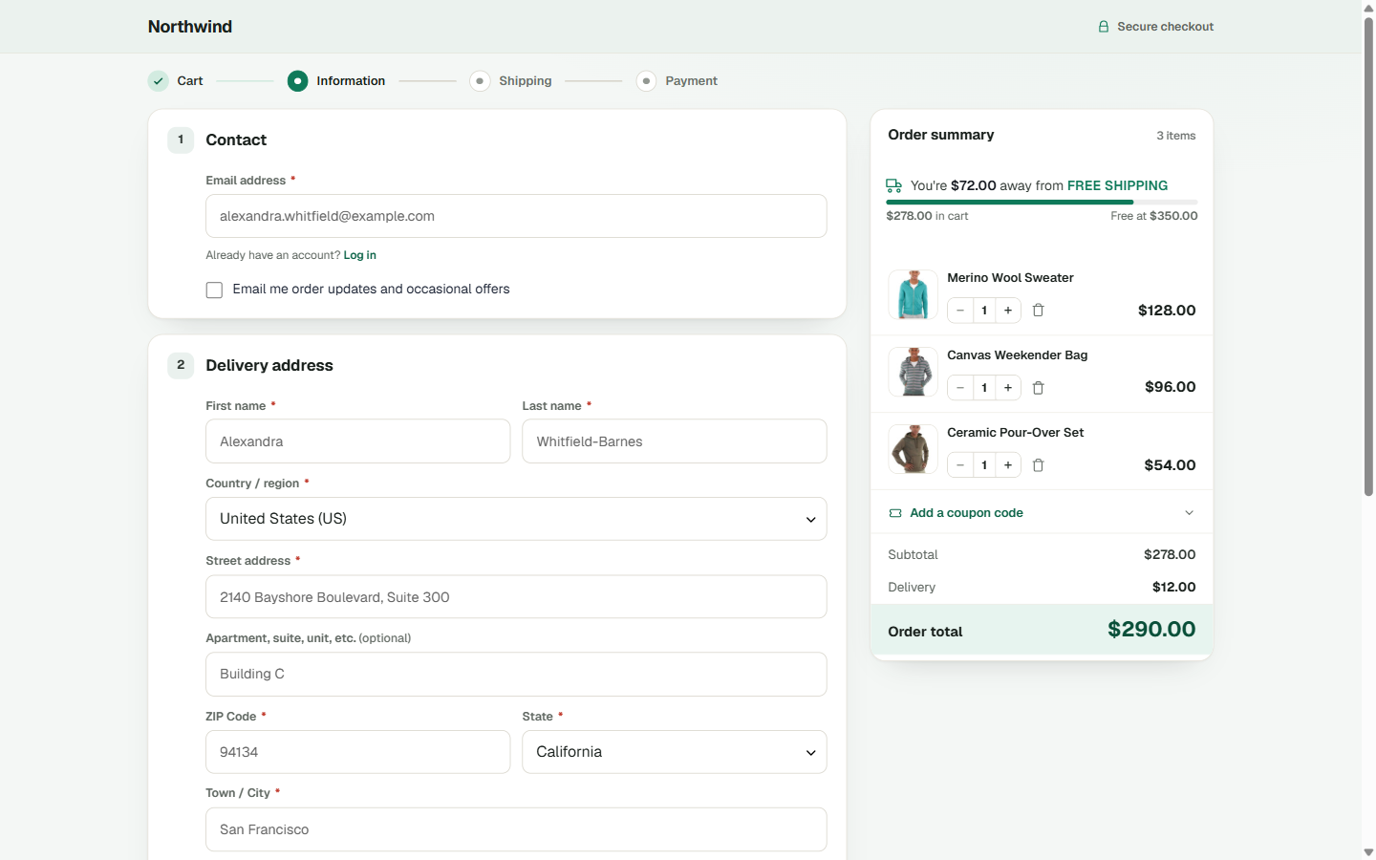
Task: Decrease Merino Wool Sweater quantity
Action: click(960, 311)
